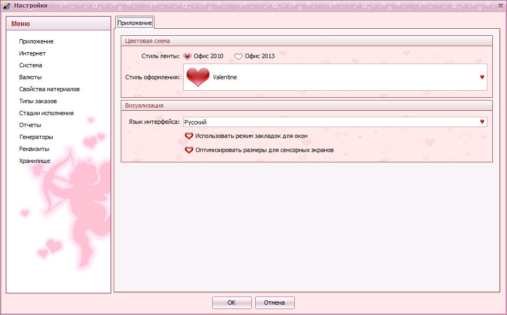507x315 pixels.
Task: Confirm settings with the OK button
Action: click(232, 303)
